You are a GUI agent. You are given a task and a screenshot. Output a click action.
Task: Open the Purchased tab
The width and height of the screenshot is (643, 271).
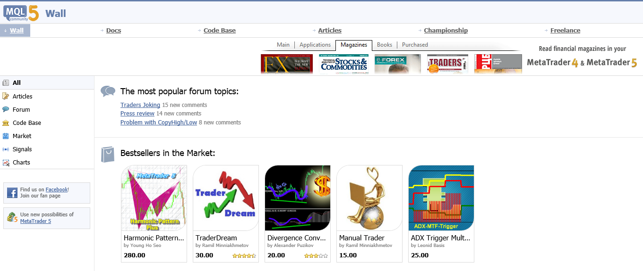point(415,45)
